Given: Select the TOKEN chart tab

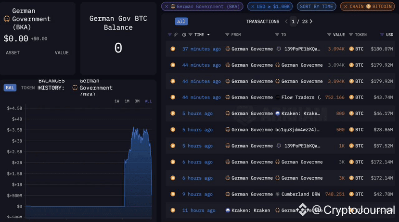Looking at the screenshot, I should tap(28, 88).
